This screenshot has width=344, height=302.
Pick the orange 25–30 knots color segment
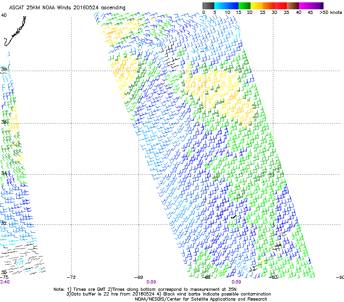[269, 6]
